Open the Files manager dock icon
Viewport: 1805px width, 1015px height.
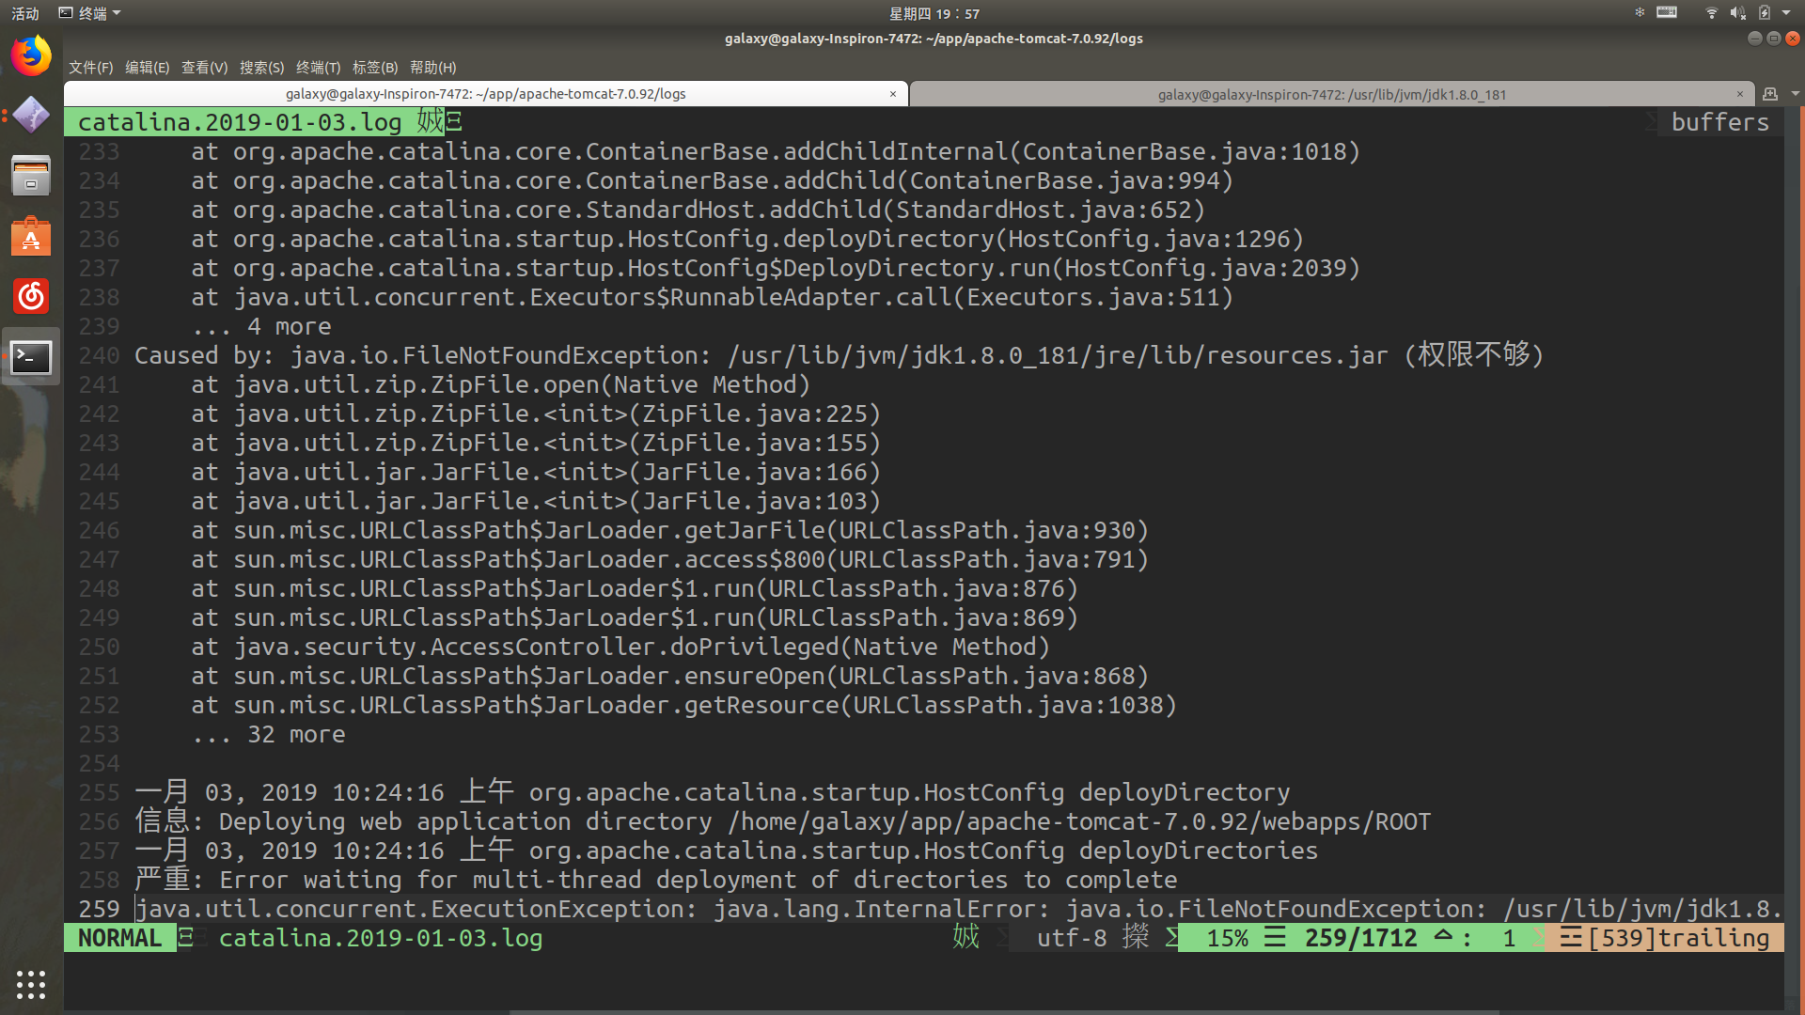tap(31, 176)
